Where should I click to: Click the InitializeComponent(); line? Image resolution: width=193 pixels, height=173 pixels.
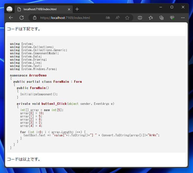39,94
